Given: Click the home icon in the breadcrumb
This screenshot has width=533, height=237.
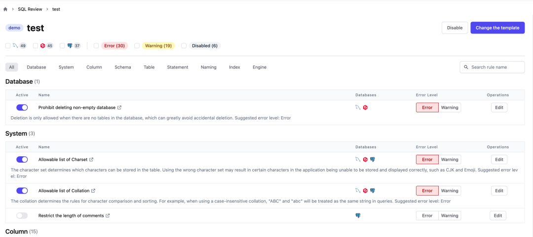Looking at the screenshot, I should tap(5, 9).
